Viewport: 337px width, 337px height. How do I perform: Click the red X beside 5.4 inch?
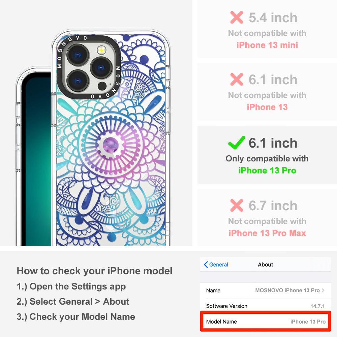(x=237, y=18)
